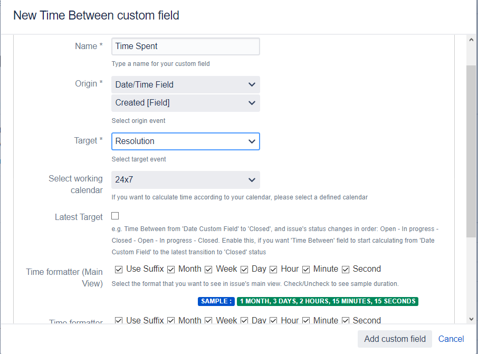Click the green sample duration badge
The height and width of the screenshot is (354, 478).
(327, 302)
